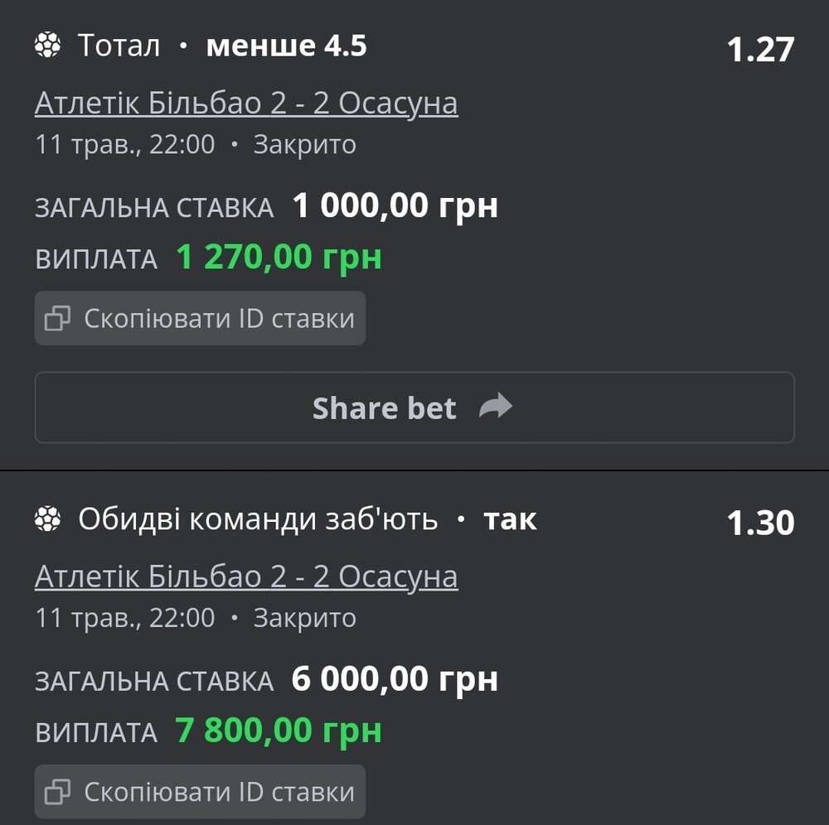Select the так selection text in the second bet
829x825 pixels.
tap(510, 519)
